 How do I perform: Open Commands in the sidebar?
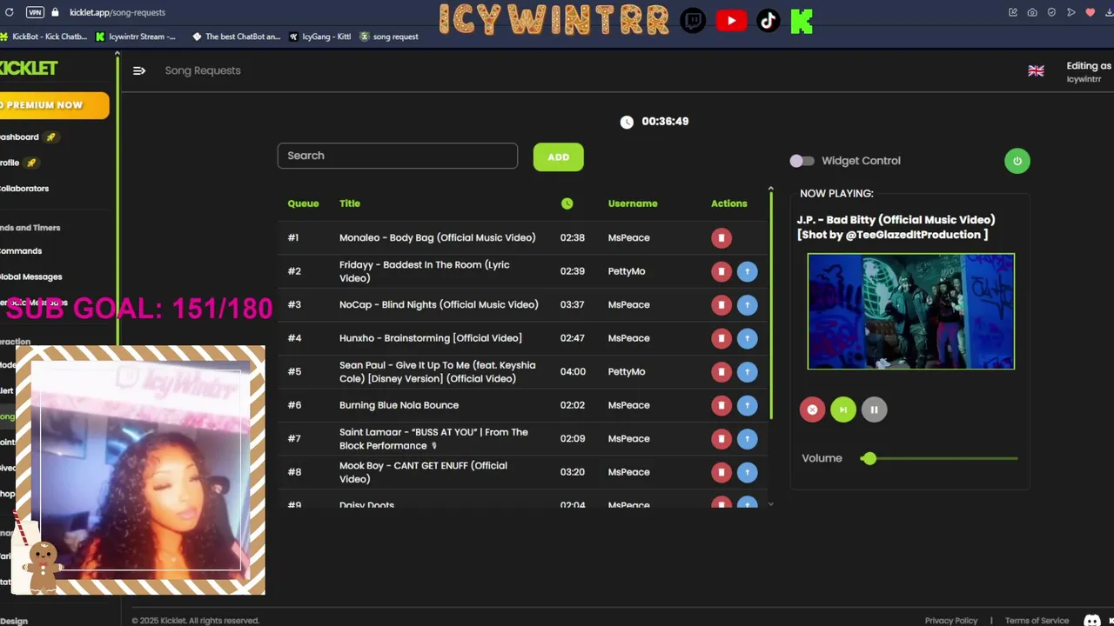[x=21, y=251]
